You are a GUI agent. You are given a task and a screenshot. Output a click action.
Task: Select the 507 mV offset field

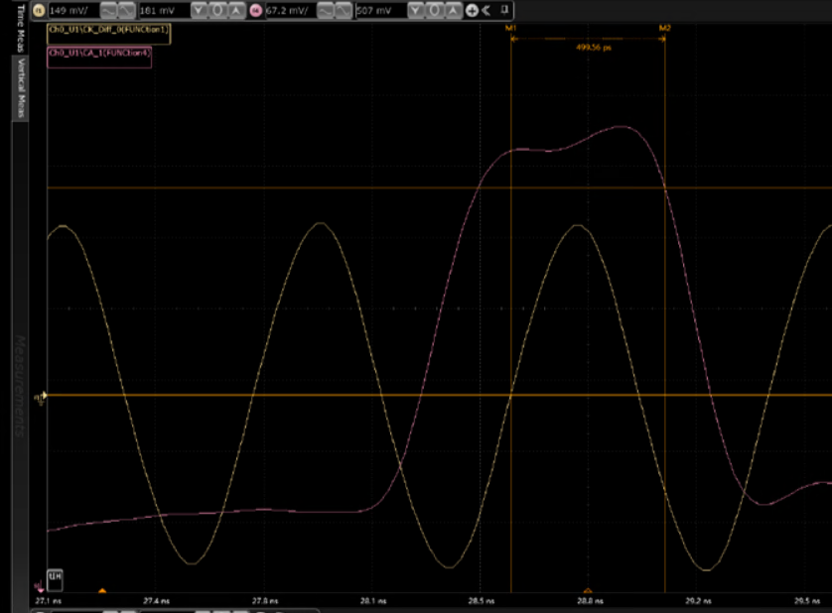tap(378, 11)
